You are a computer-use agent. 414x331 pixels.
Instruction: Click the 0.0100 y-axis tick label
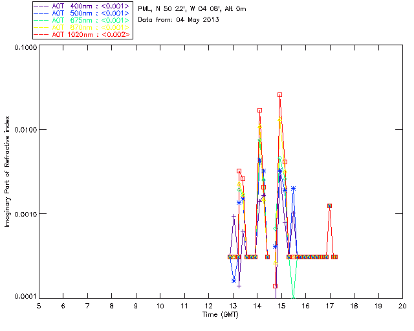click(25, 130)
